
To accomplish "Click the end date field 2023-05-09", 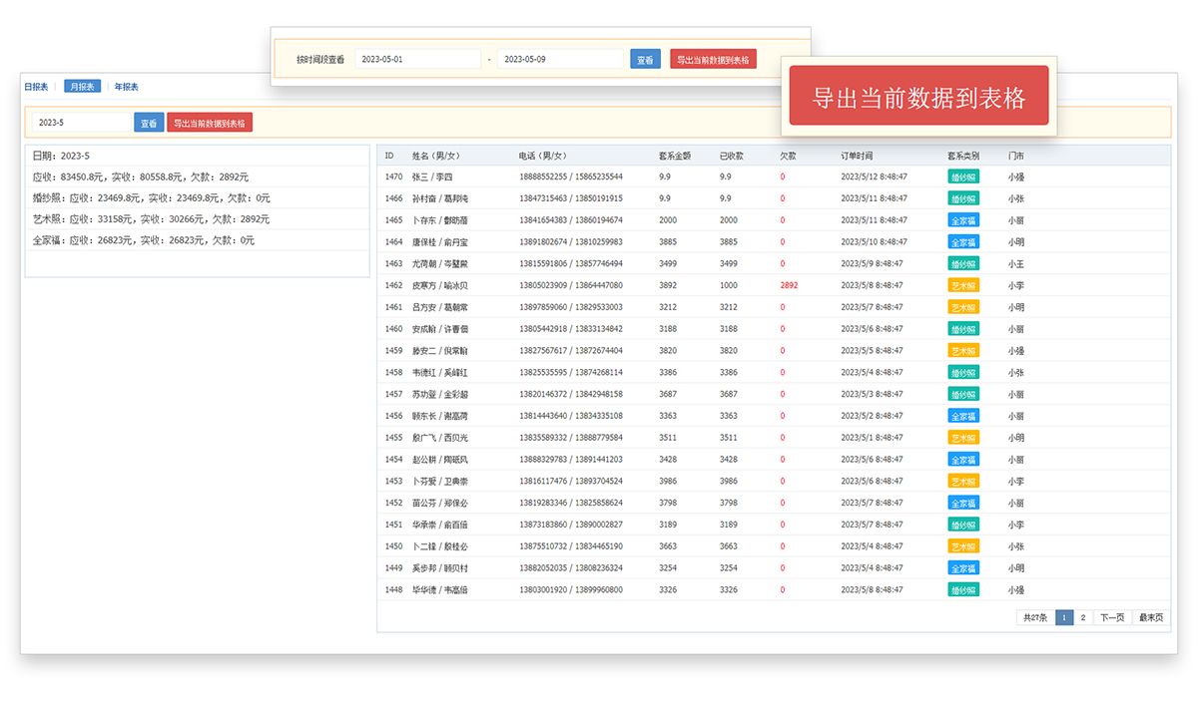I will [560, 60].
